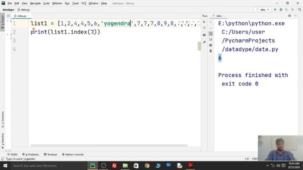
Task: Open the Run menu
Action: coord(67,3)
